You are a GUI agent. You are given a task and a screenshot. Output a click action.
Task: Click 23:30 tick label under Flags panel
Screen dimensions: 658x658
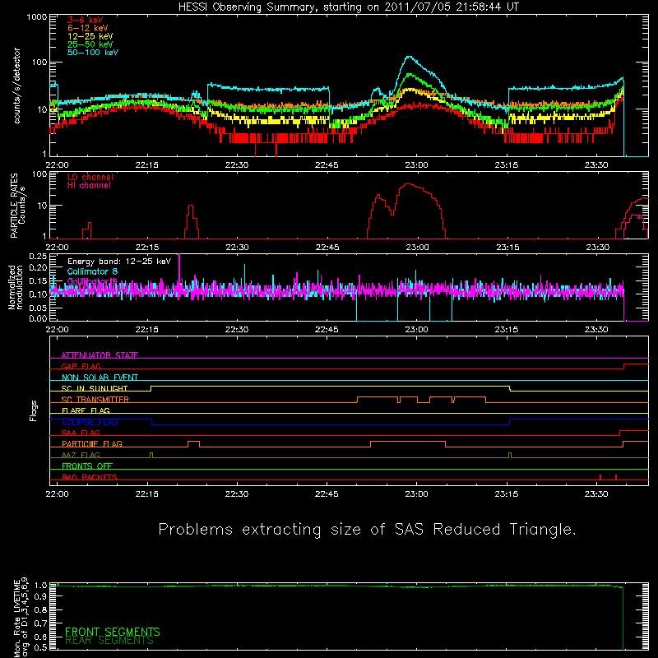click(x=595, y=494)
